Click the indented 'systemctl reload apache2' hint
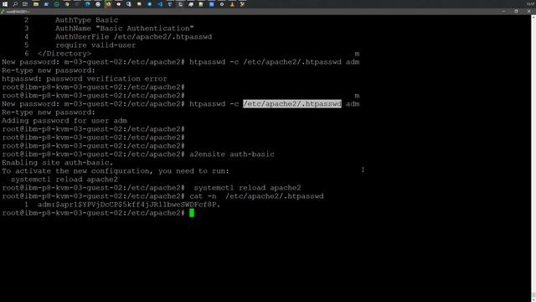Screen dimensions: 536x302 coord(64,180)
